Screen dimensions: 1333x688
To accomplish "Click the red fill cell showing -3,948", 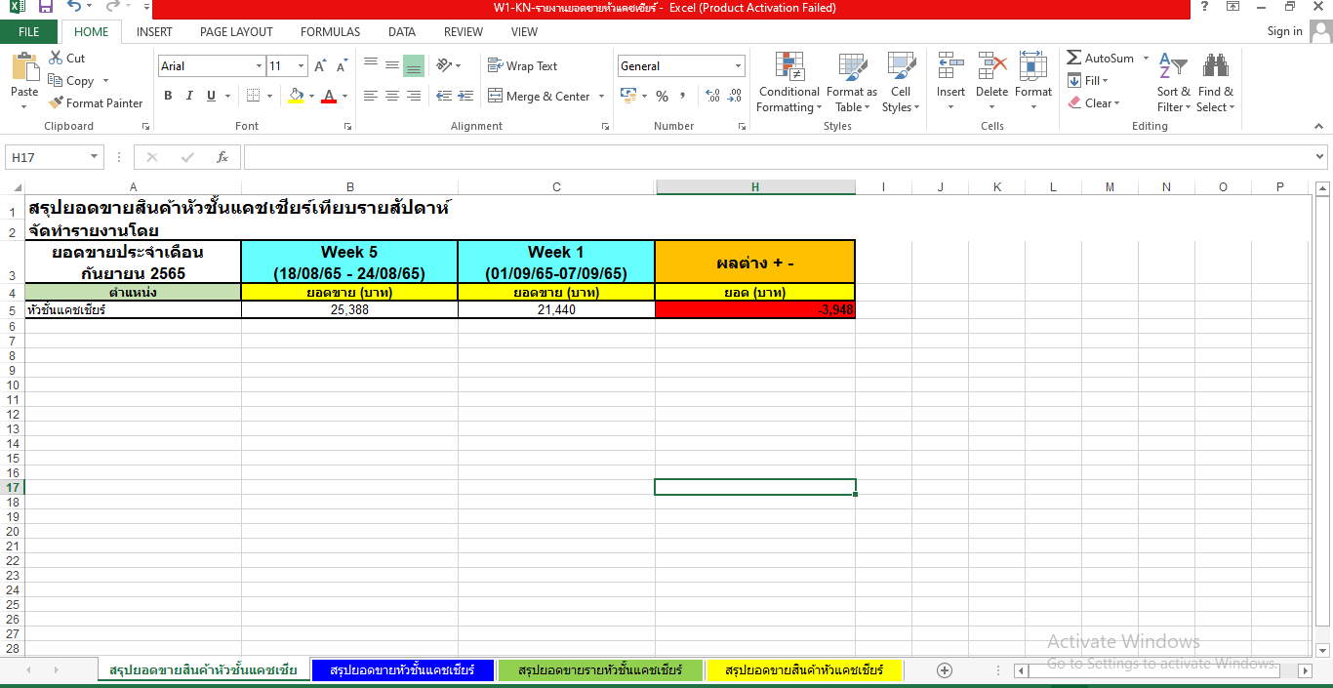I will point(755,309).
